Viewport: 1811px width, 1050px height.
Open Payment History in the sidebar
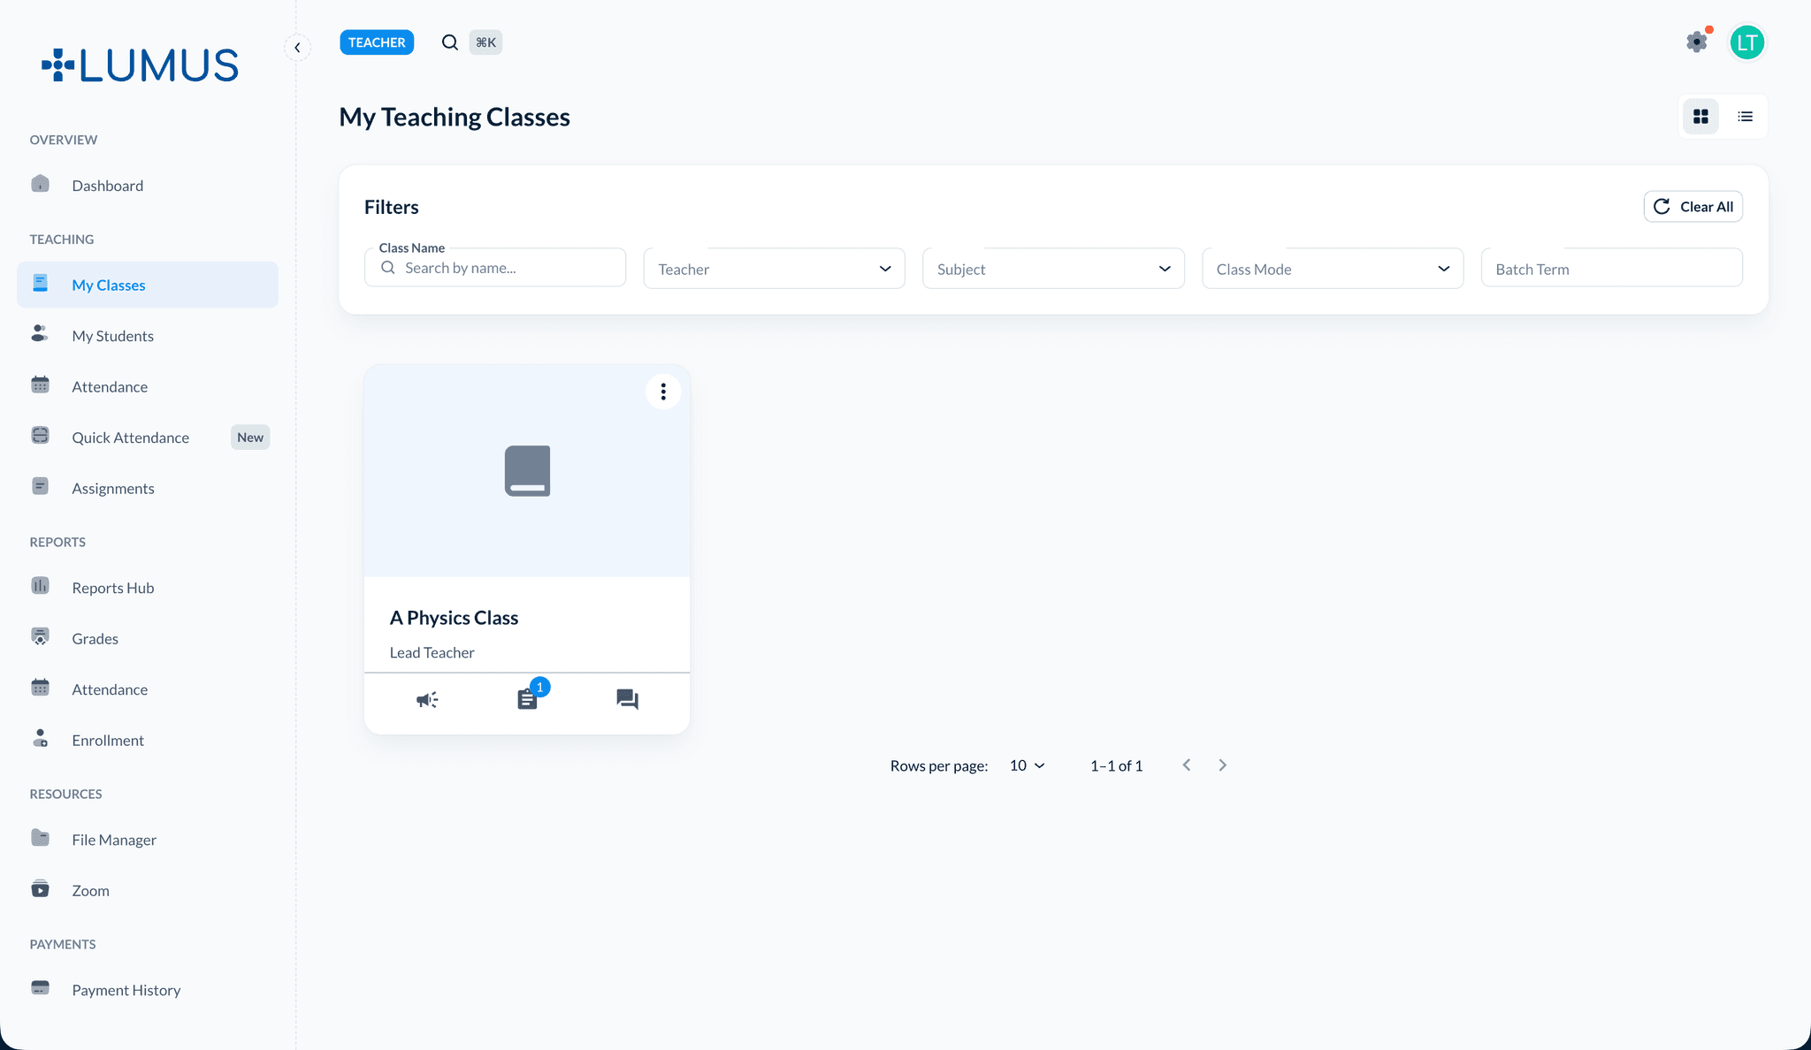pos(148,990)
